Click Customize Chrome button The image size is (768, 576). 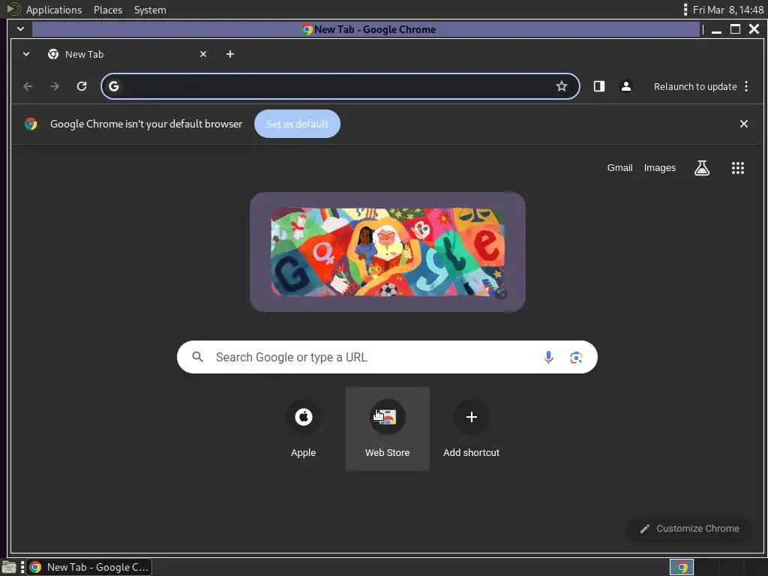[689, 529]
